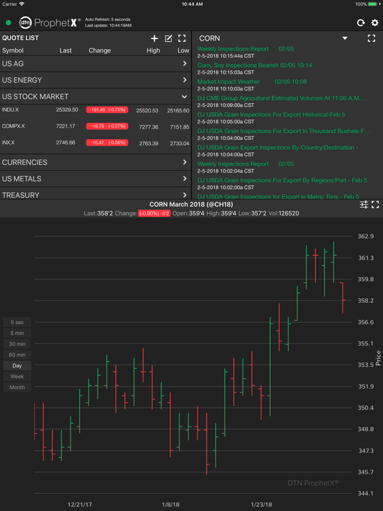This screenshot has height=511, width=383.
Task: Open Grain Inspections For Export Historical-Feb 5
Action: (271, 114)
